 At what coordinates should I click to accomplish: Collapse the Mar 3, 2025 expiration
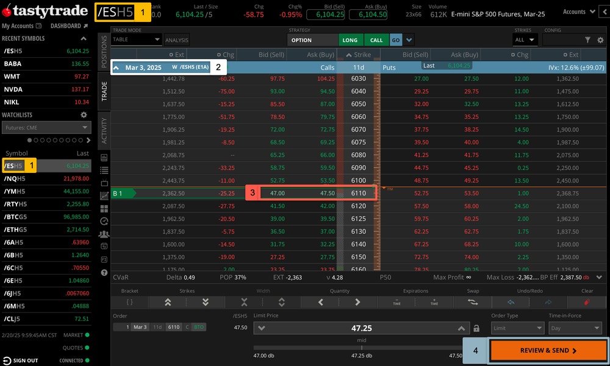coord(117,68)
